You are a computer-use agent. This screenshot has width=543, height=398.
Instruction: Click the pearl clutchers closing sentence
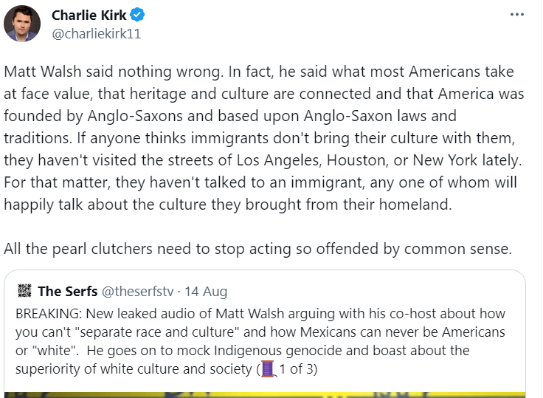tap(257, 249)
